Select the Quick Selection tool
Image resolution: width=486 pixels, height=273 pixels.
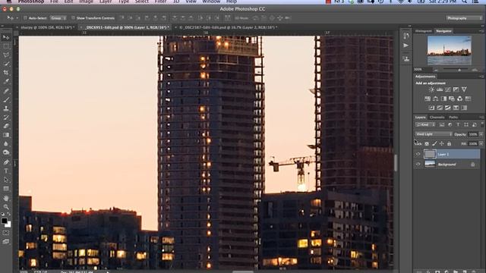pos(6,64)
